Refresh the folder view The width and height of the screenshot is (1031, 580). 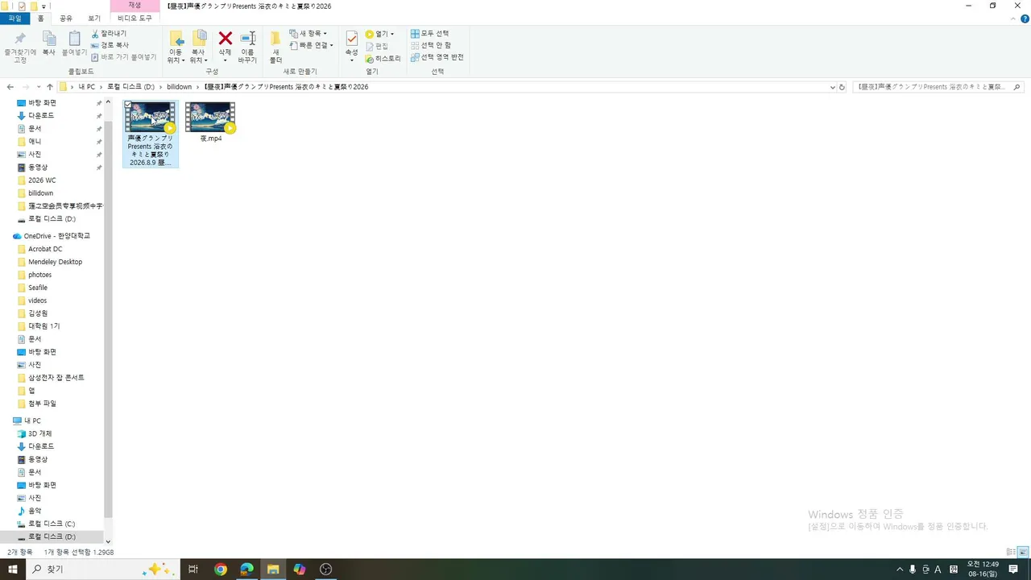[x=842, y=87]
